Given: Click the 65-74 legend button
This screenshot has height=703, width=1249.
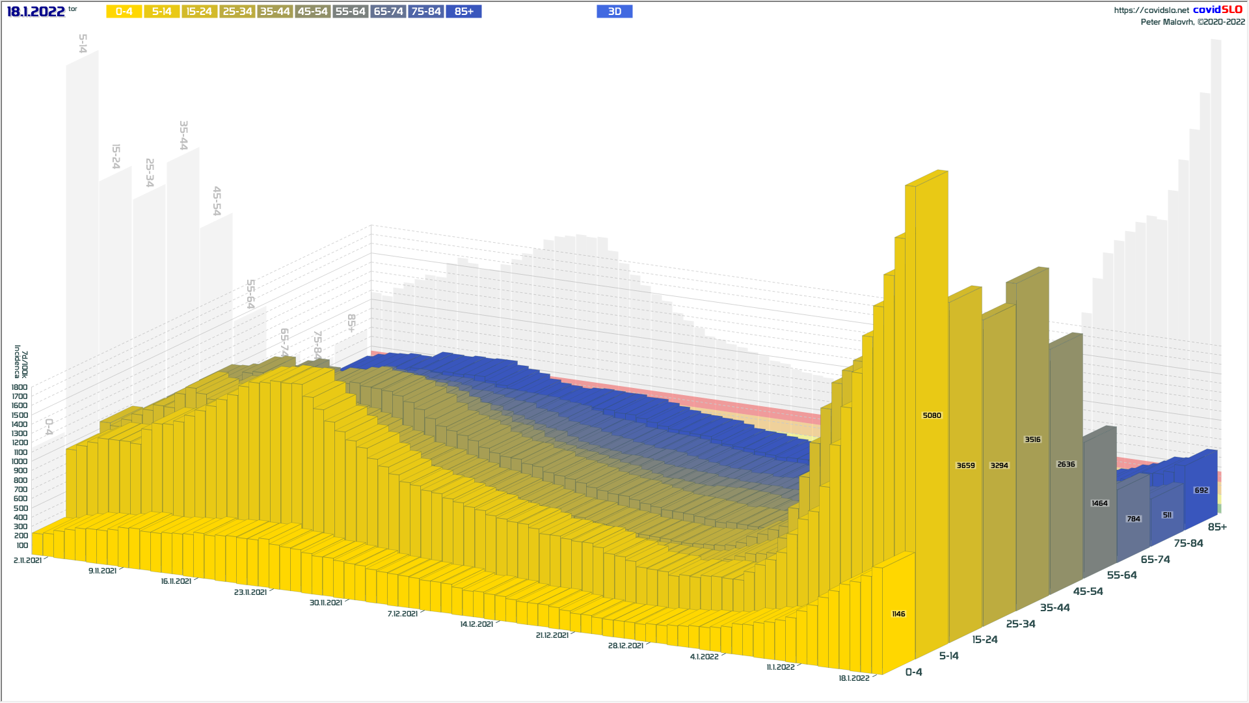Looking at the screenshot, I should click(x=388, y=12).
